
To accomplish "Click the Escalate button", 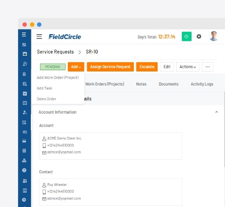I will (147, 67).
